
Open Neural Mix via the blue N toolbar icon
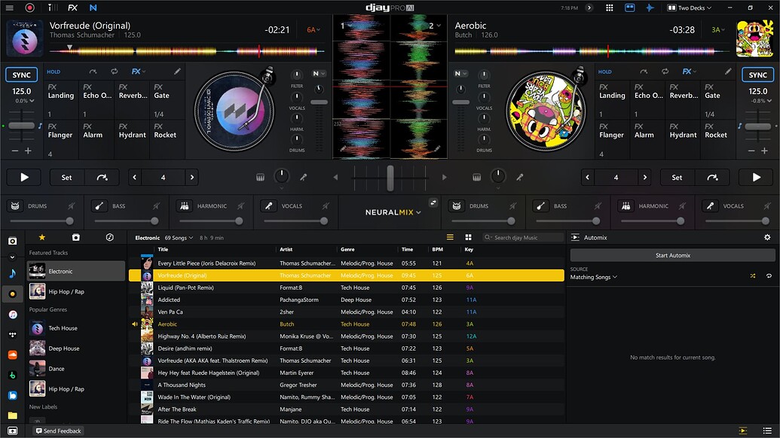pyautogui.click(x=93, y=8)
